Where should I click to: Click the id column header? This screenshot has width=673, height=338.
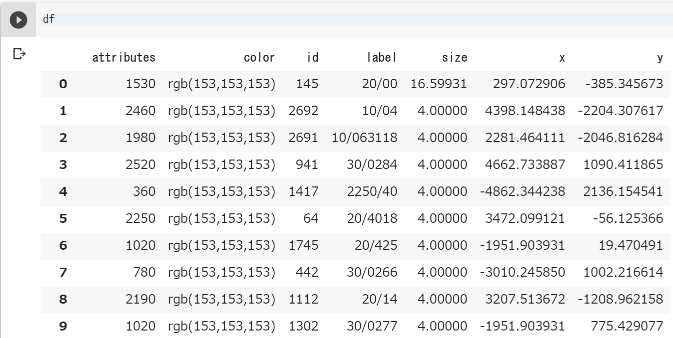click(312, 58)
